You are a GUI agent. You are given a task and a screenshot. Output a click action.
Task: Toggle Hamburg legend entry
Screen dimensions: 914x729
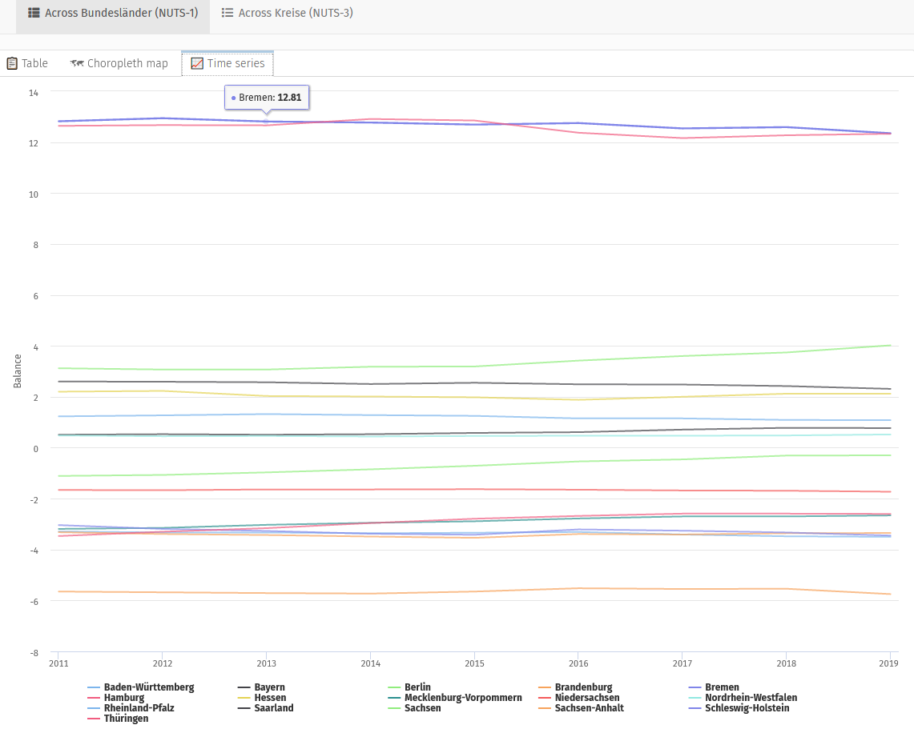[x=116, y=698]
